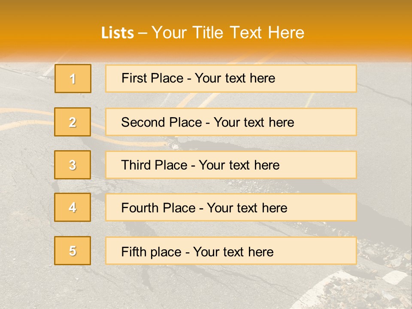The image size is (412, 309).
Task: Click 'Your text here' in fourth row
Action: 247,208
